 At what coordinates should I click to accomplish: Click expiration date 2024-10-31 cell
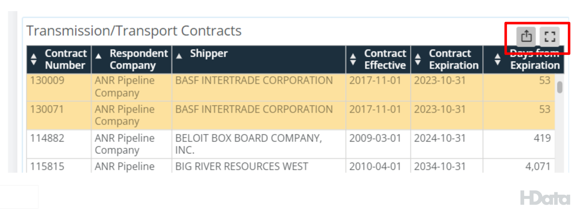(447, 144)
